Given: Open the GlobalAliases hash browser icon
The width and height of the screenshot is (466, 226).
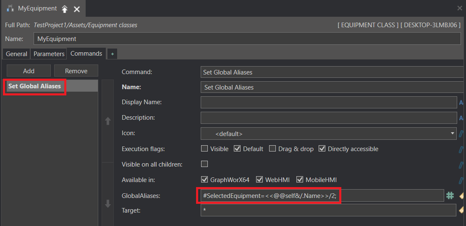Looking at the screenshot, I should [450, 195].
